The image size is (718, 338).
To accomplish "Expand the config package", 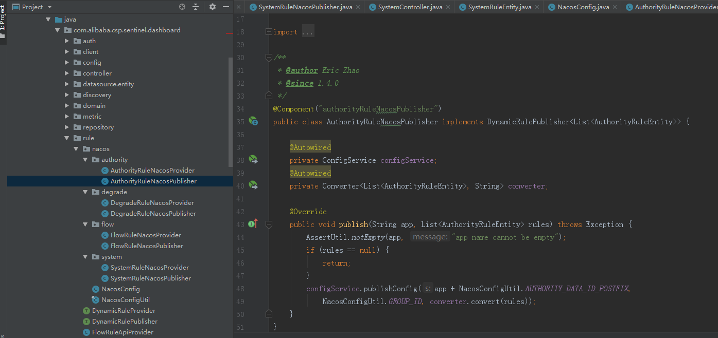I will pyautogui.click(x=67, y=63).
